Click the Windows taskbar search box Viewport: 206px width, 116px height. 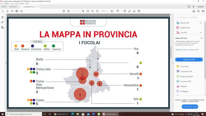coord(24,114)
